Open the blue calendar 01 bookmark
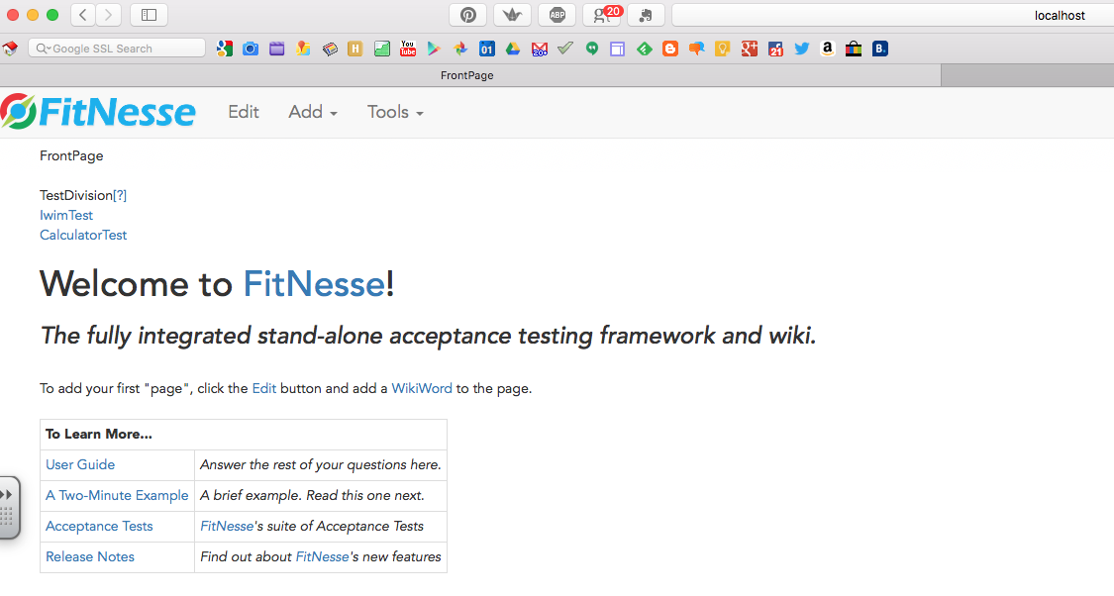The width and height of the screenshot is (1114, 596). pos(486,49)
